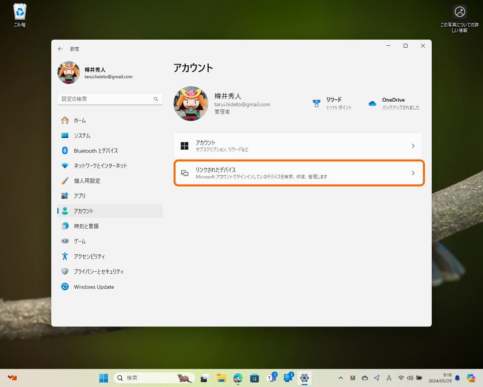Launch File Explorer from the taskbar

click(222, 378)
